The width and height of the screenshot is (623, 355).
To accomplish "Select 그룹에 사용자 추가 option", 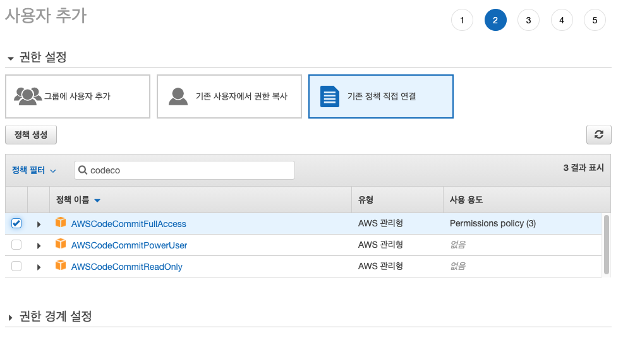I will pos(78,96).
